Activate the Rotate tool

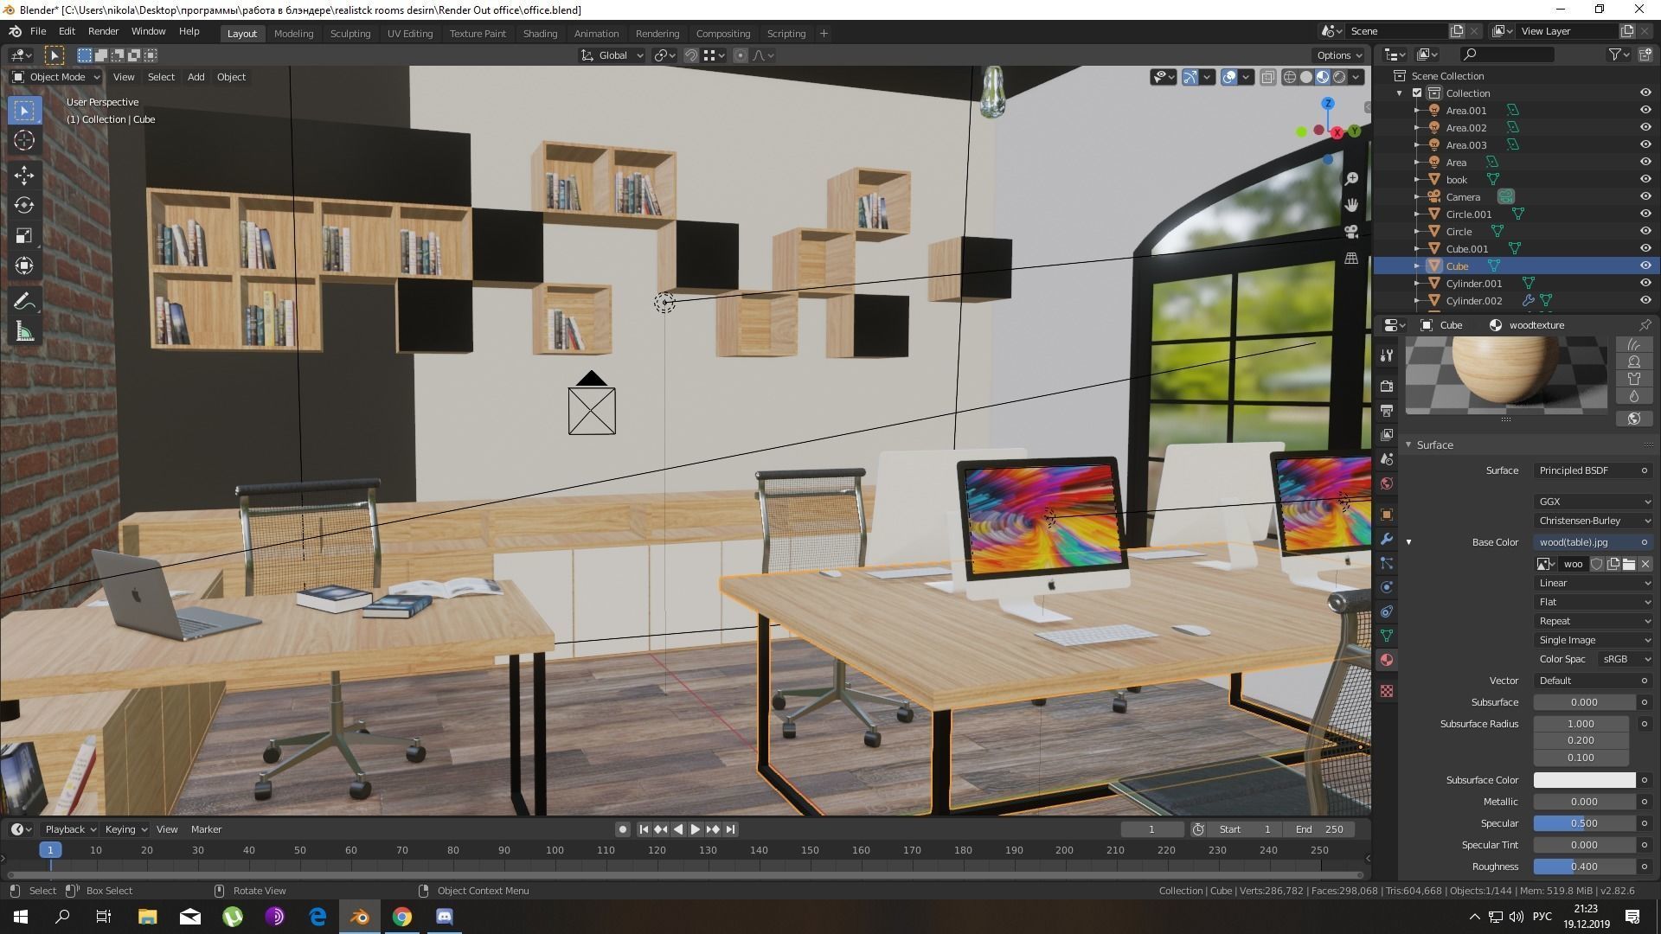(24, 206)
